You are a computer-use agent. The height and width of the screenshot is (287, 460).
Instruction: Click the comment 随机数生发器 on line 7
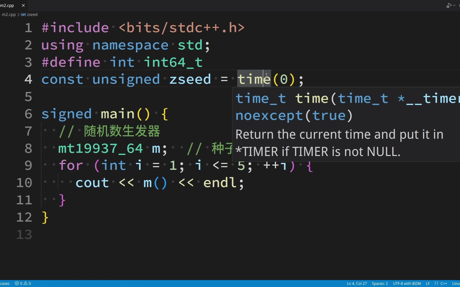click(122, 131)
